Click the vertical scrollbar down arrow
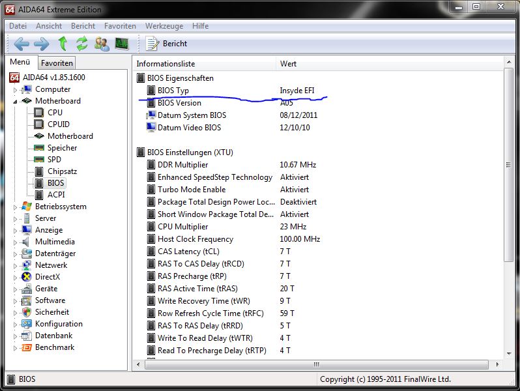This screenshot has height=391, width=520. (x=509, y=353)
